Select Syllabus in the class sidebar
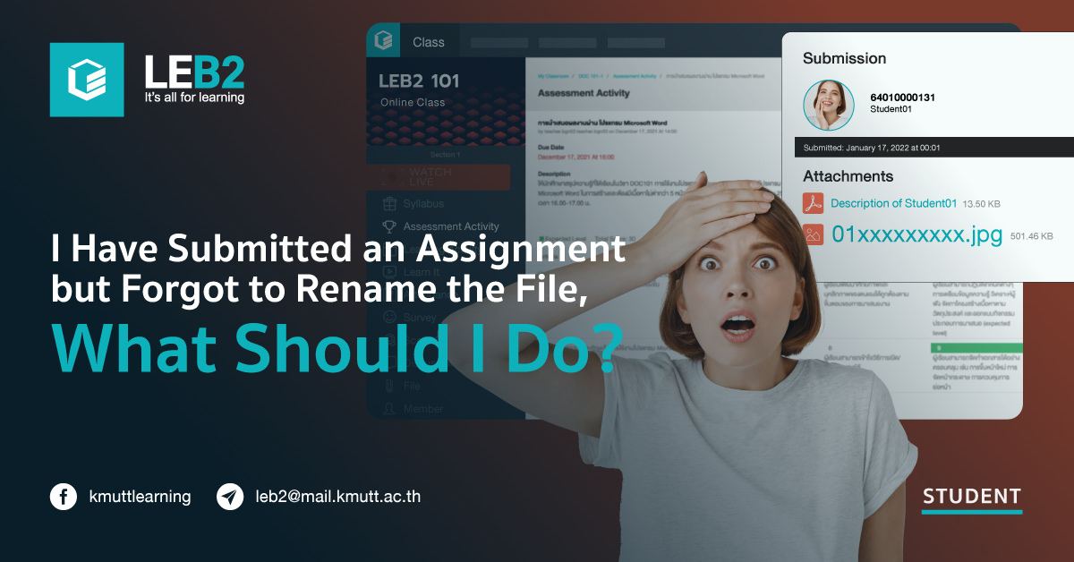 pos(423,204)
